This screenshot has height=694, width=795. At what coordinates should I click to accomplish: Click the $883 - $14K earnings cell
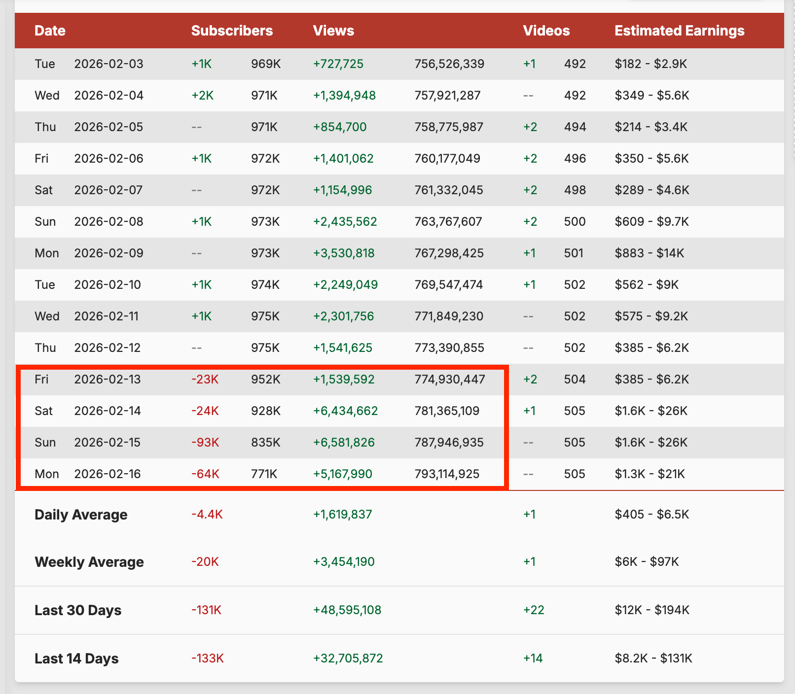click(649, 253)
